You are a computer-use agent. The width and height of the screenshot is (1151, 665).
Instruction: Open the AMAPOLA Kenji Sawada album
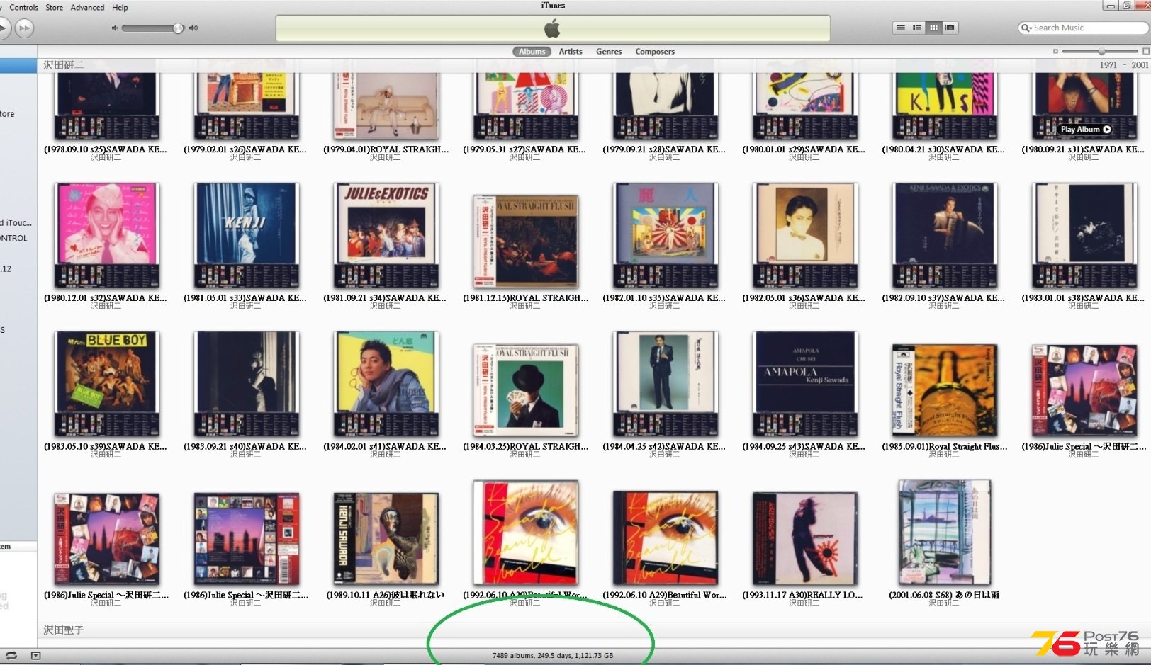click(x=805, y=384)
